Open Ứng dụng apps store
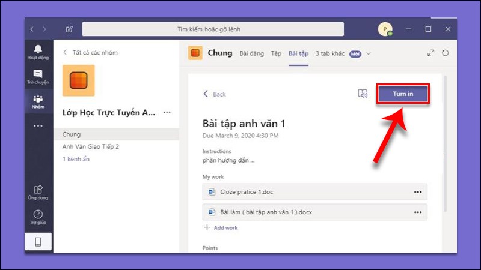Screen dimensions: 481x270 click(x=38, y=193)
